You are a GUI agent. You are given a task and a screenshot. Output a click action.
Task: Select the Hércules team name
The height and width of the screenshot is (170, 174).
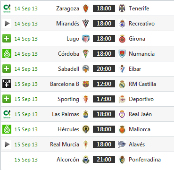68,129
